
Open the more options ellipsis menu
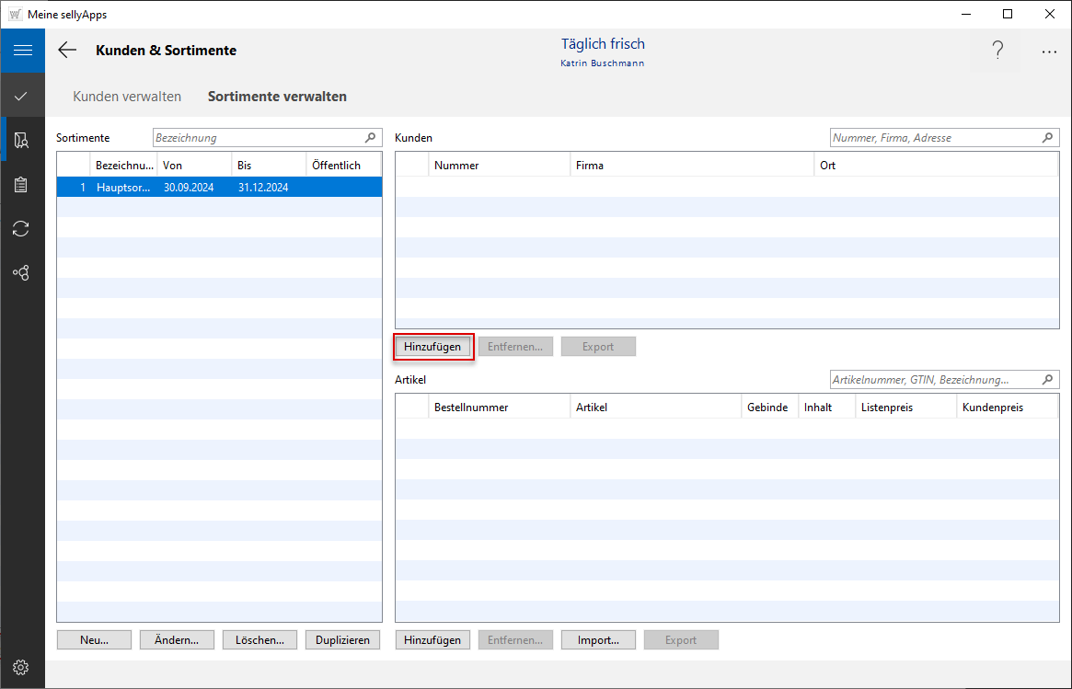coord(1049,52)
